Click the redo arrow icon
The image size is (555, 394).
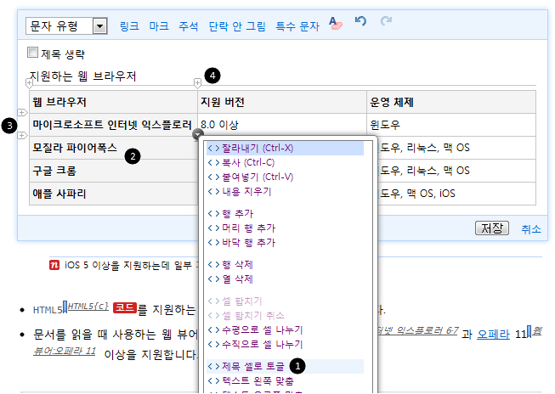pos(386,21)
